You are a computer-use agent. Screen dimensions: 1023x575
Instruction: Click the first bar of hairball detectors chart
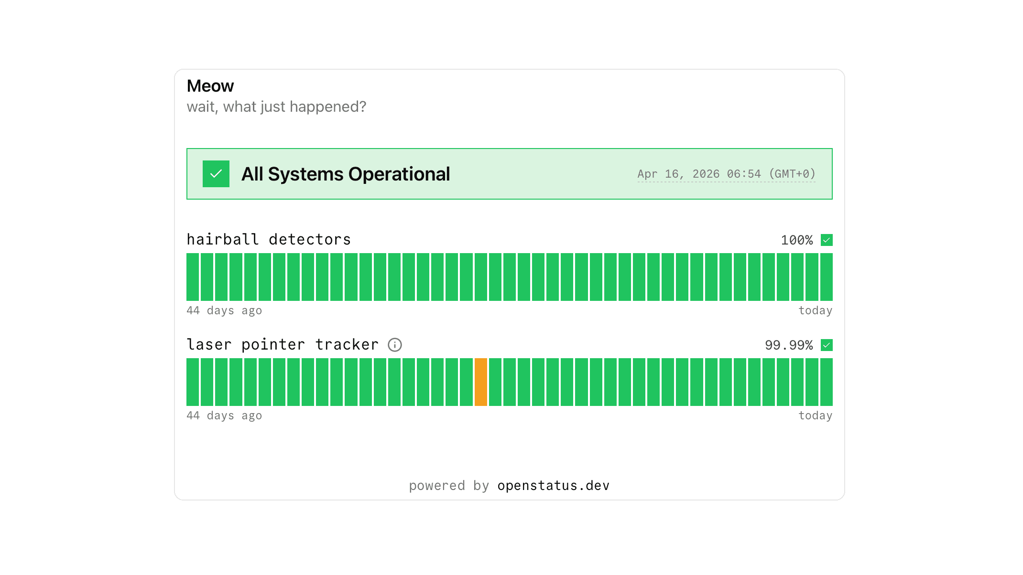(x=193, y=277)
